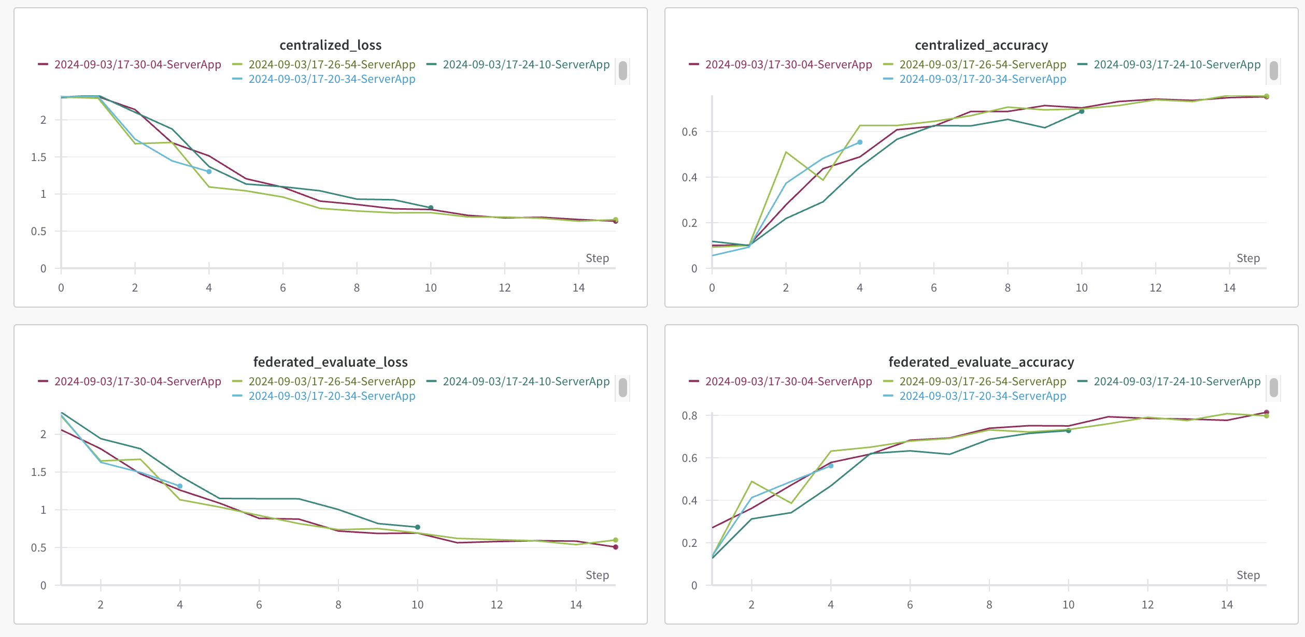Click the teal line endpoint dot in federated_evaluate_loss
1305x637 pixels.
coord(418,527)
